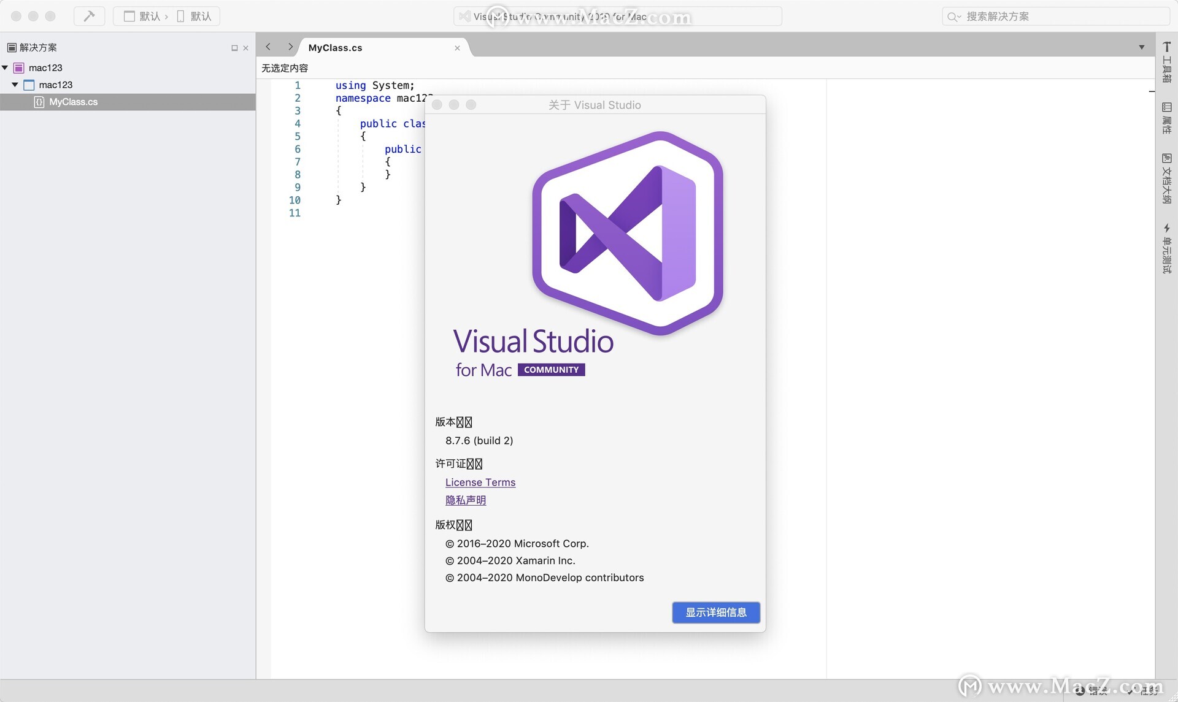Image resolution: width=1178 pixels, height=702 pixels.
Task: Close the 关于 Visual Studio dialog
Action: [x=437, y=105]
